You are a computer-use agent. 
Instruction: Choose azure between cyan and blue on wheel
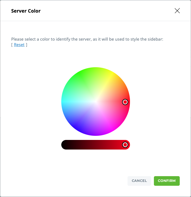click(x=68, y=117)
